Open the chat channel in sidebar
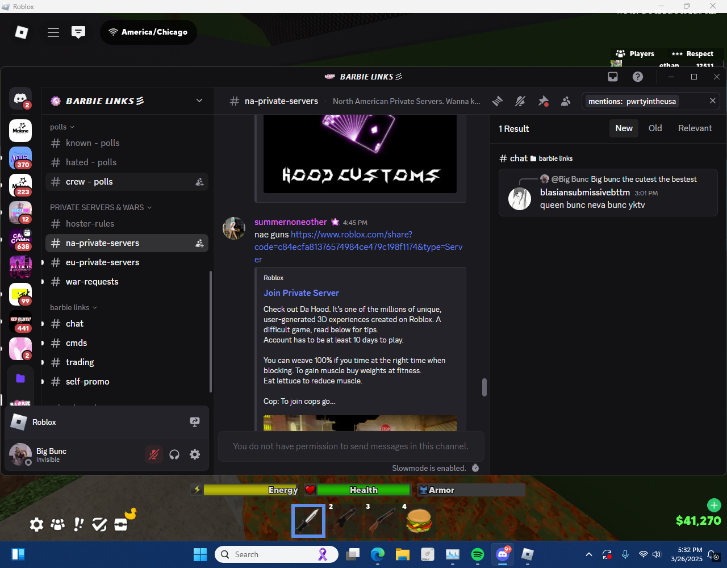This screenshot has width=727, height=568. coord(127,324)
